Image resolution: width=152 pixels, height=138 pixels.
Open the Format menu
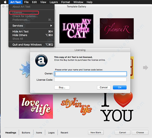pyautogui.click(x=66, y=2)
